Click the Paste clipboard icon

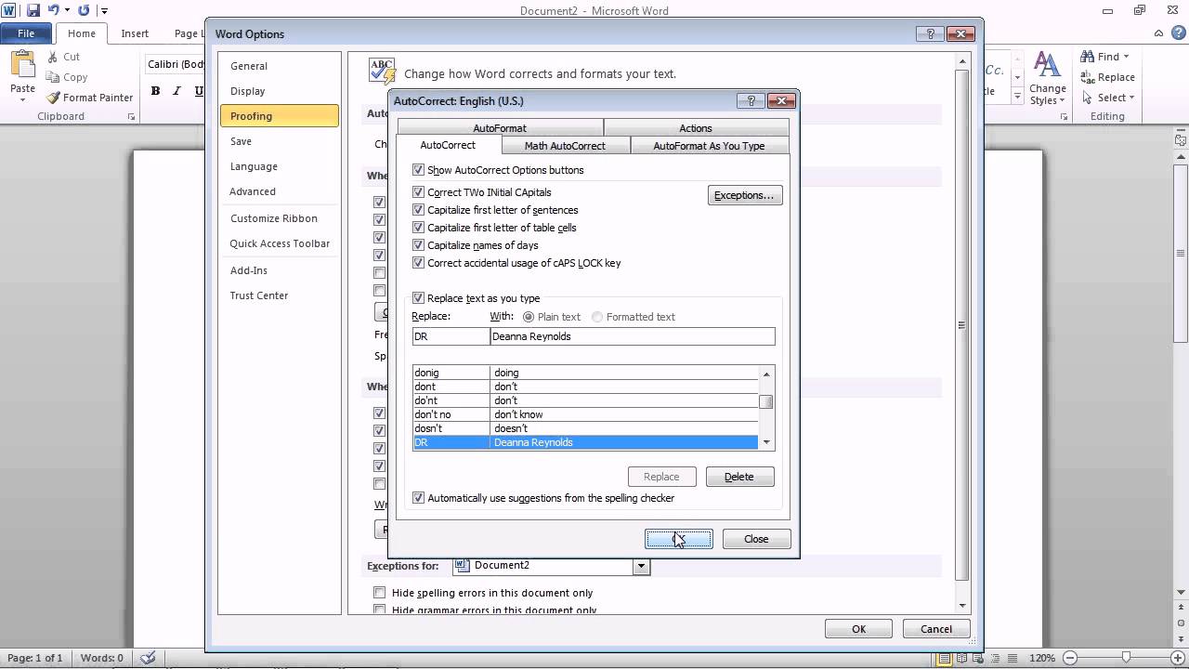click(x=22, y=65)
